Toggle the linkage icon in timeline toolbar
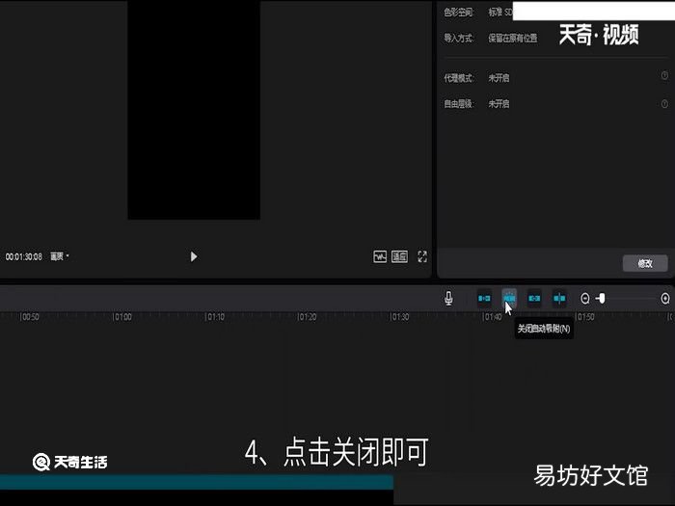The height and width of the screenshot is (506, 675). pos(534,298)
